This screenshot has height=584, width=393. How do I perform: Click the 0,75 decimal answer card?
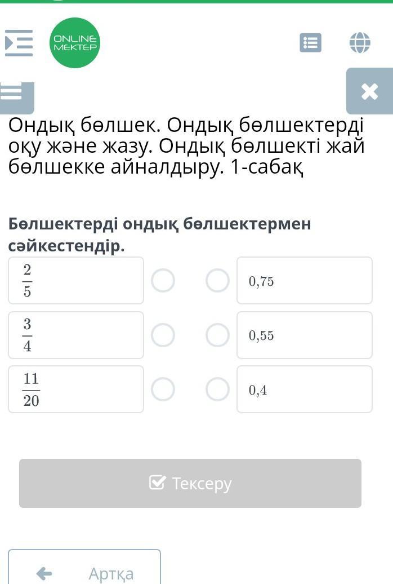coord(305,280)
